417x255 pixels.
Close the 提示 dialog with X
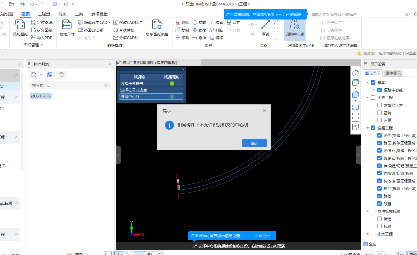pos(264,111)
